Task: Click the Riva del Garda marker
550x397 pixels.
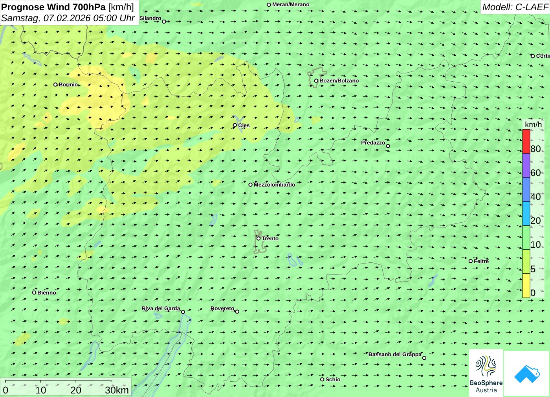Action: click(183, 312)
